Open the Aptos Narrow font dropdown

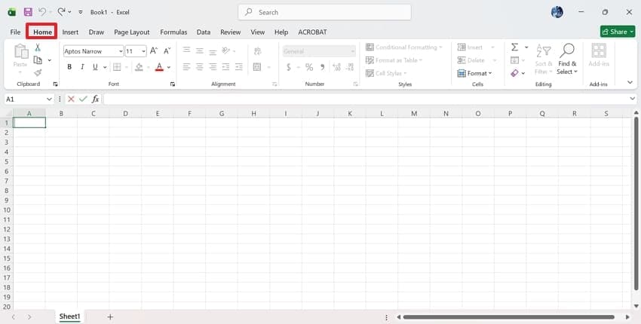pyautogui.click(x=121, y=51)
